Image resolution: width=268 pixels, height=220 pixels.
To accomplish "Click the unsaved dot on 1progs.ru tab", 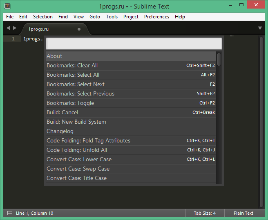I will (x=79, y=29).
